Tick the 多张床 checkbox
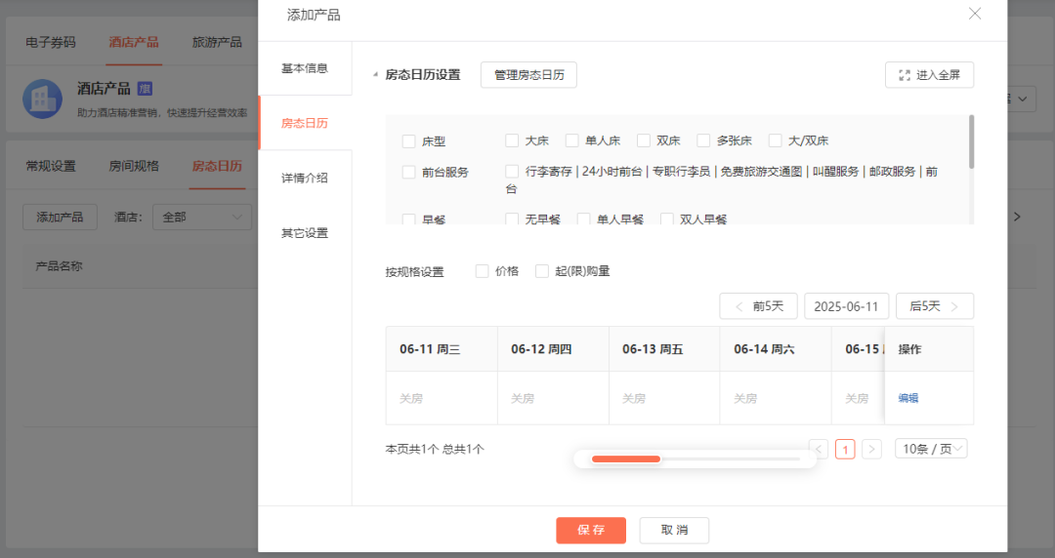Viewport: 1055px width, 558px height. click(703, 140)
